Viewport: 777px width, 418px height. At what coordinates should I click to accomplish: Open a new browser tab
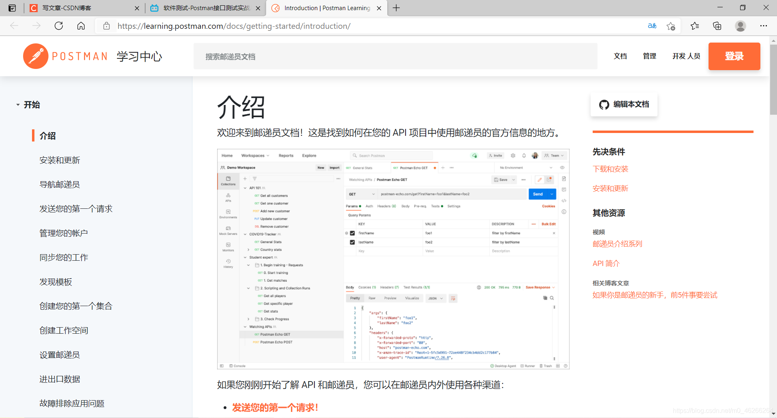[396, 8]
